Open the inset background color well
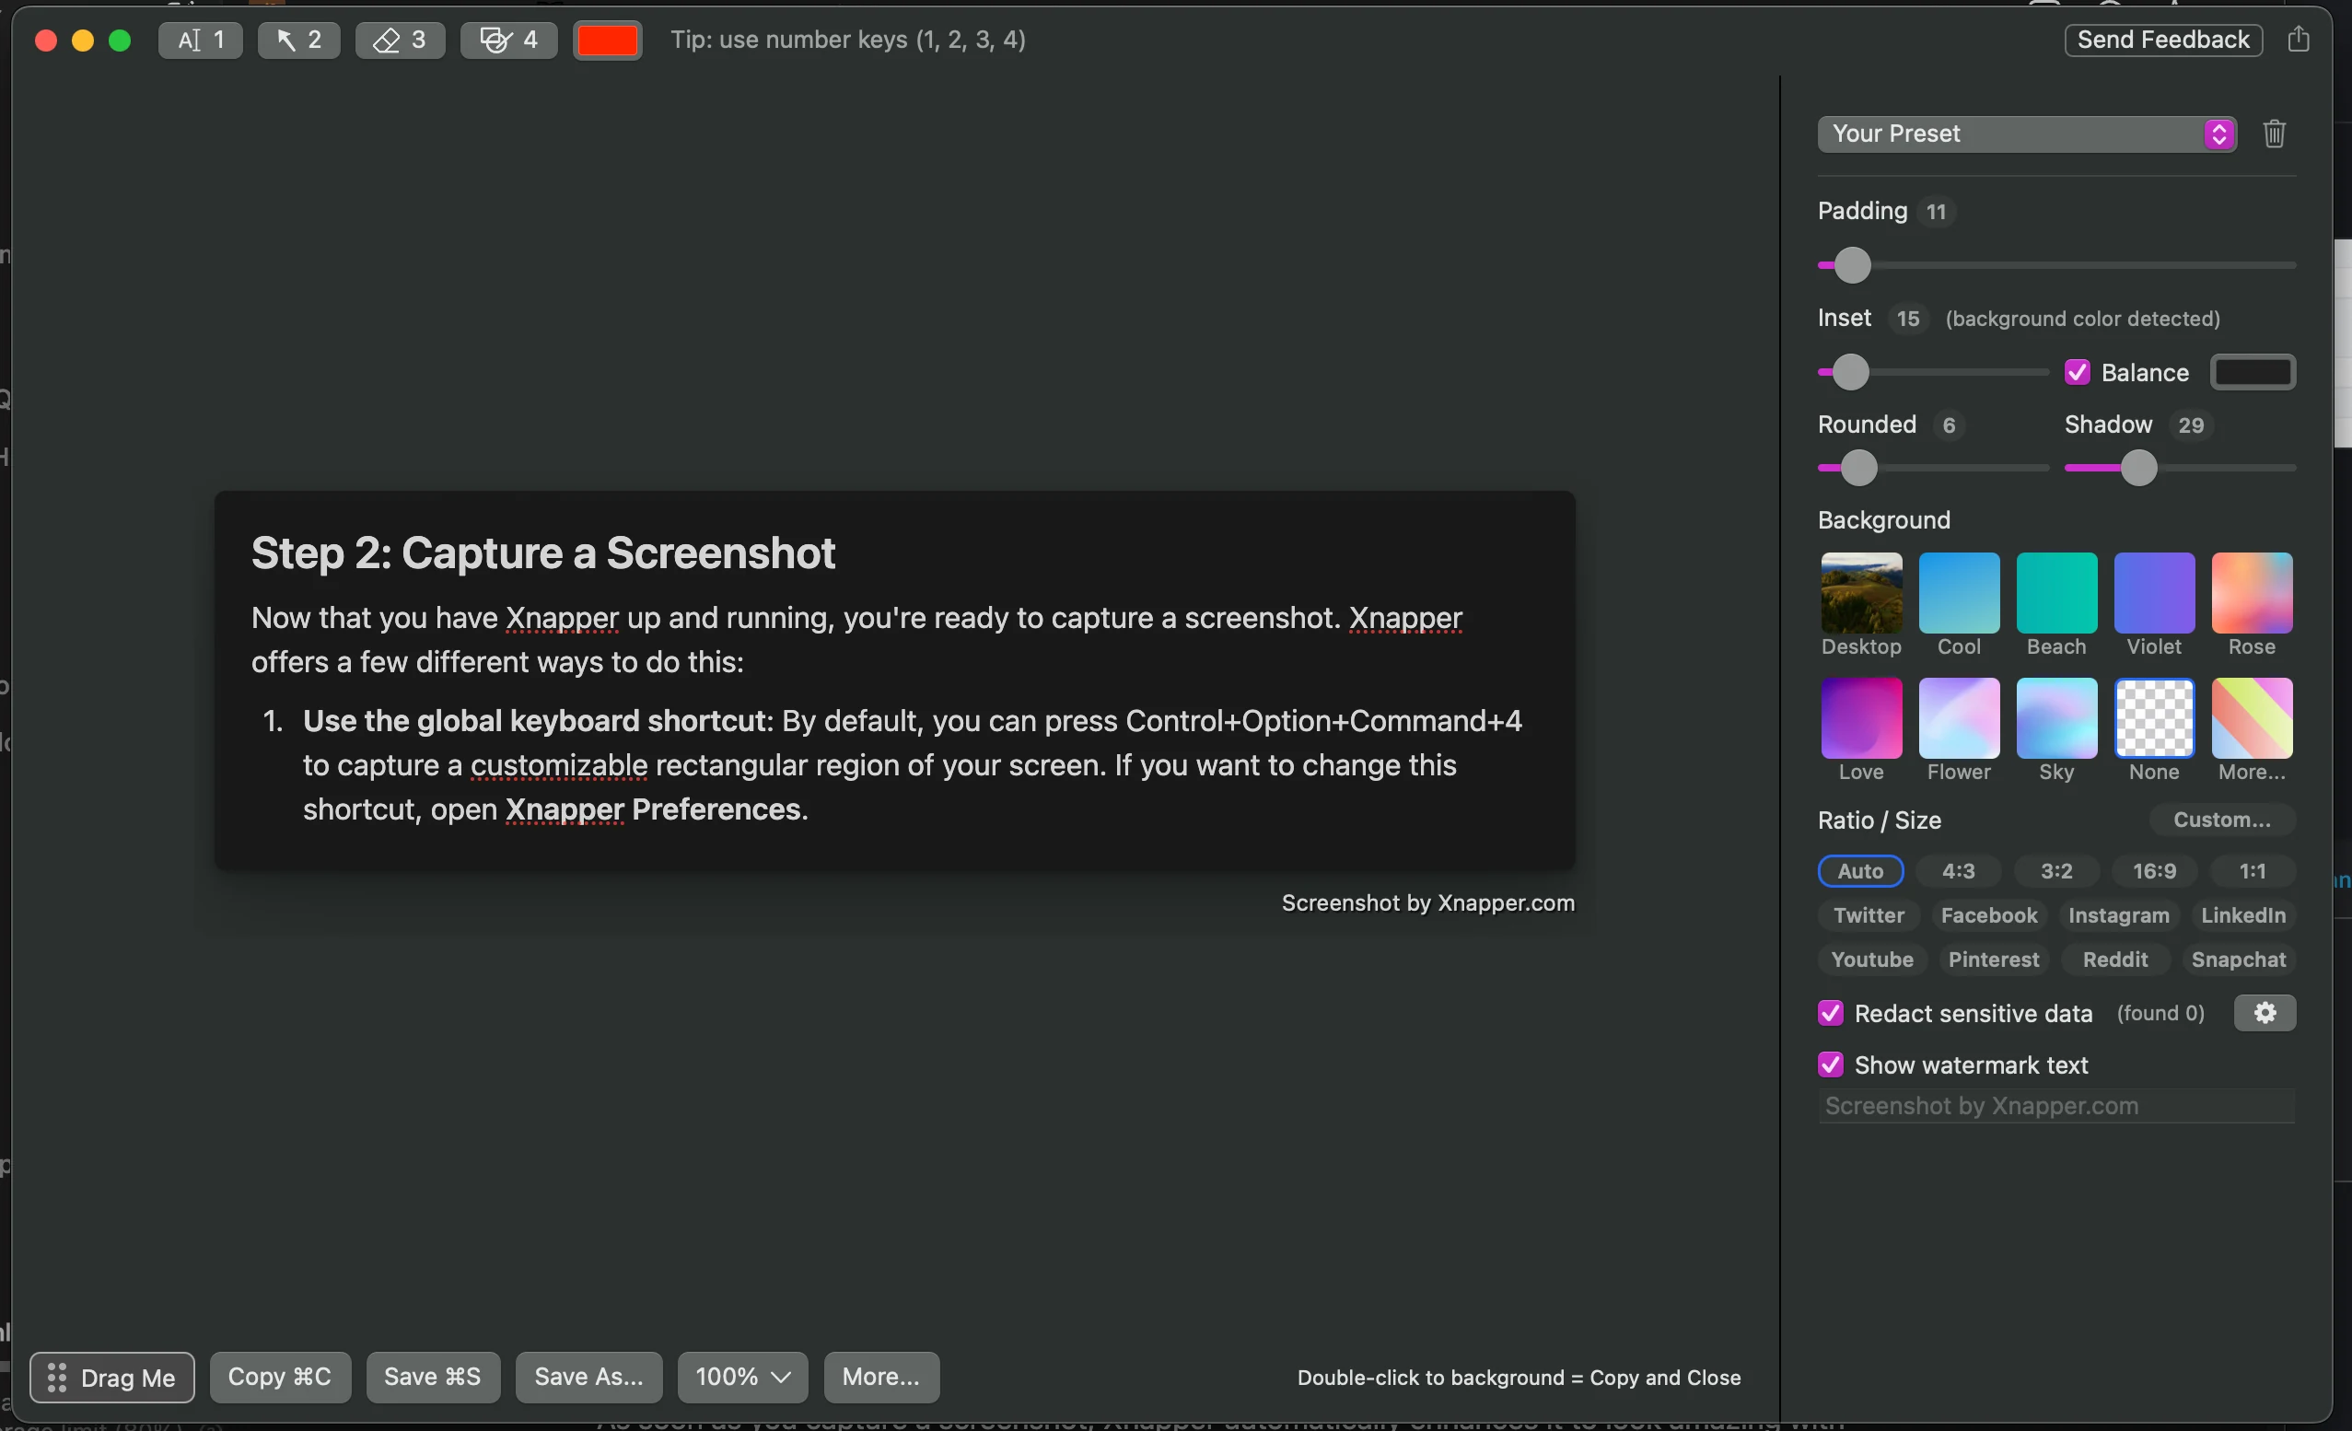This screenshot has width=2352, height=1431. click(2253, 372)
